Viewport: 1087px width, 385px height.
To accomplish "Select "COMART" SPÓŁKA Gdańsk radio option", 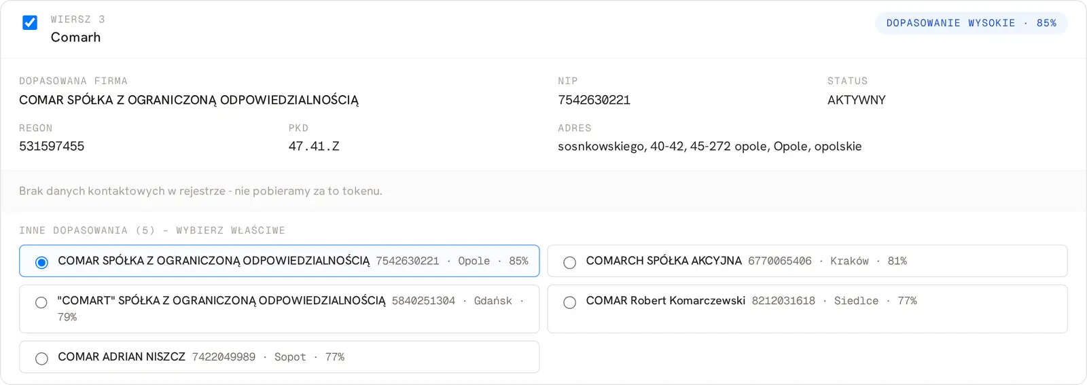I will click(x=41, y=302).
